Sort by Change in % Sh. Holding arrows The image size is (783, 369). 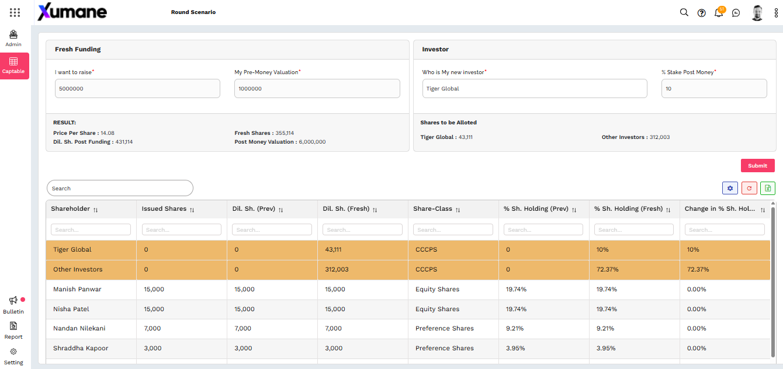[x=763, y=210]
